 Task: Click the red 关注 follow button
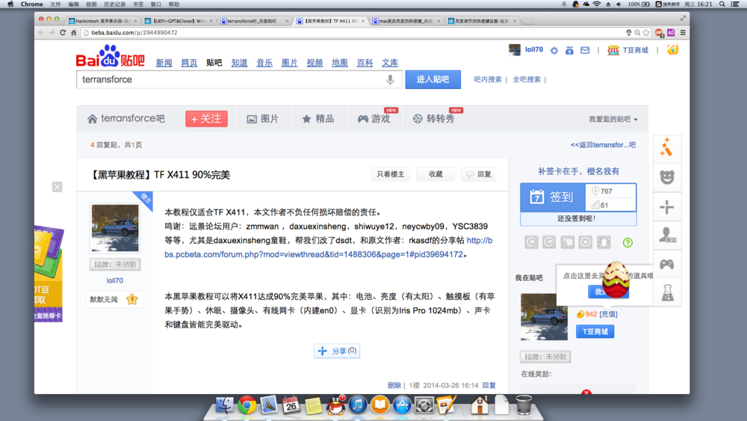tap(206, 119)
